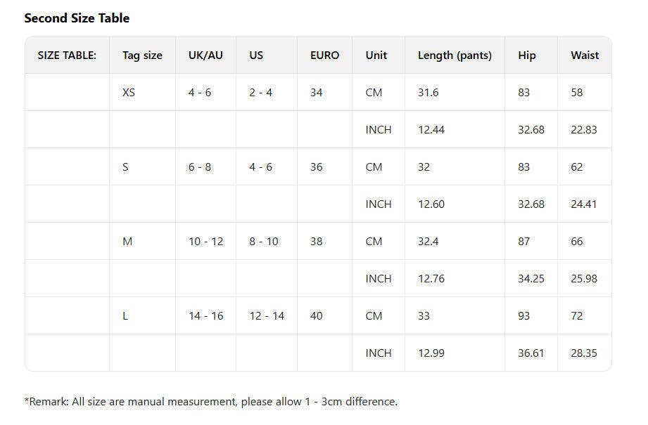Viewport: 648px width, 425px height.
Task: Select the 12.44 inch length value
Action: [x=431, y=130]
